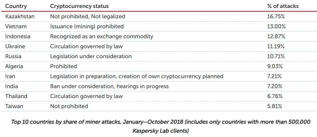The width and height of the screenshot is (317, 137).
Task: Select Russia in the table
Action: coord(14,56)
